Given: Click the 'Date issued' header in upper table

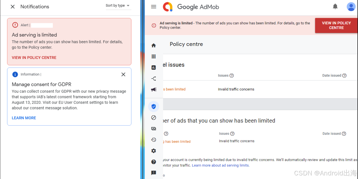Looking at the screenshot, I should point(332,76).
